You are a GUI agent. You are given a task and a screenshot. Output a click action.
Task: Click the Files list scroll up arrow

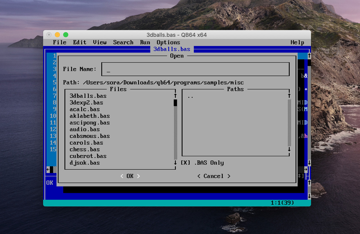click(175, 96)
